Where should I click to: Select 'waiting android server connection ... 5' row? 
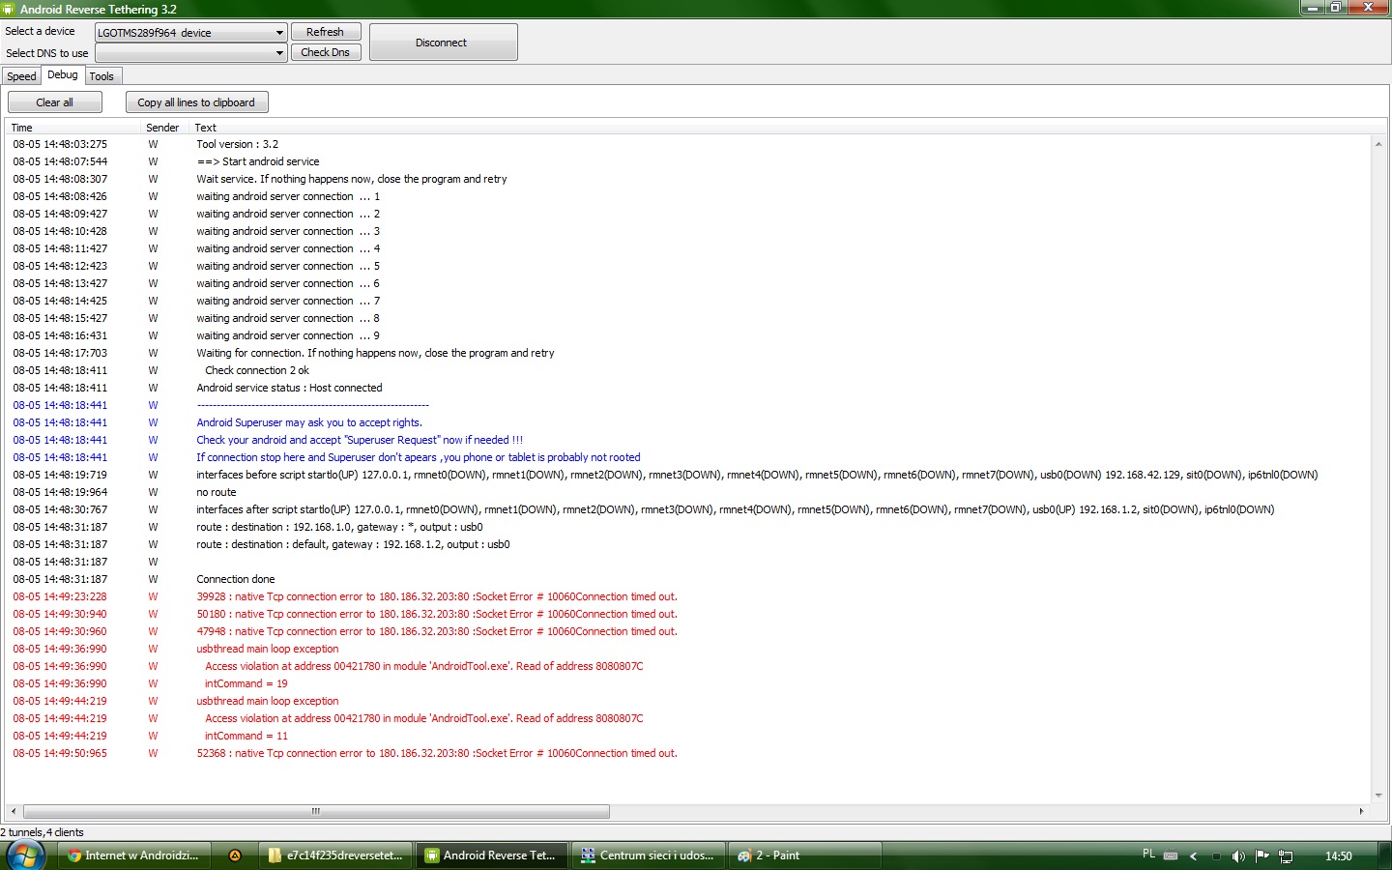(288, 266)
